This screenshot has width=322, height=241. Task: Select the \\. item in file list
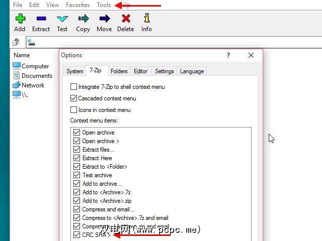click(20, 95)
